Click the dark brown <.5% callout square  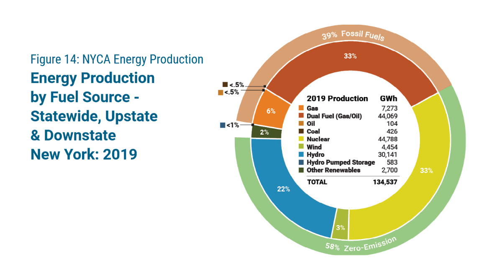225,84
